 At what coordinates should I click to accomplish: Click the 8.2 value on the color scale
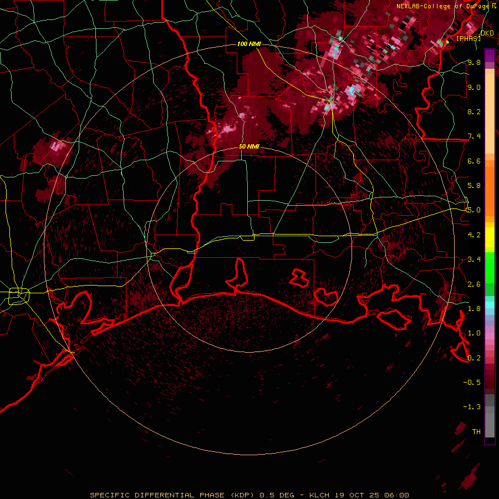pos(474,111)
